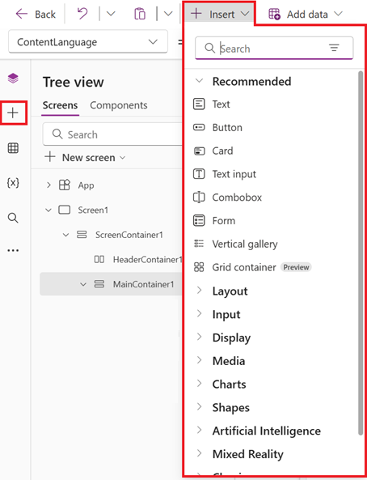
Task: Switch to the Components tab
Action: (x=119, y=105)
